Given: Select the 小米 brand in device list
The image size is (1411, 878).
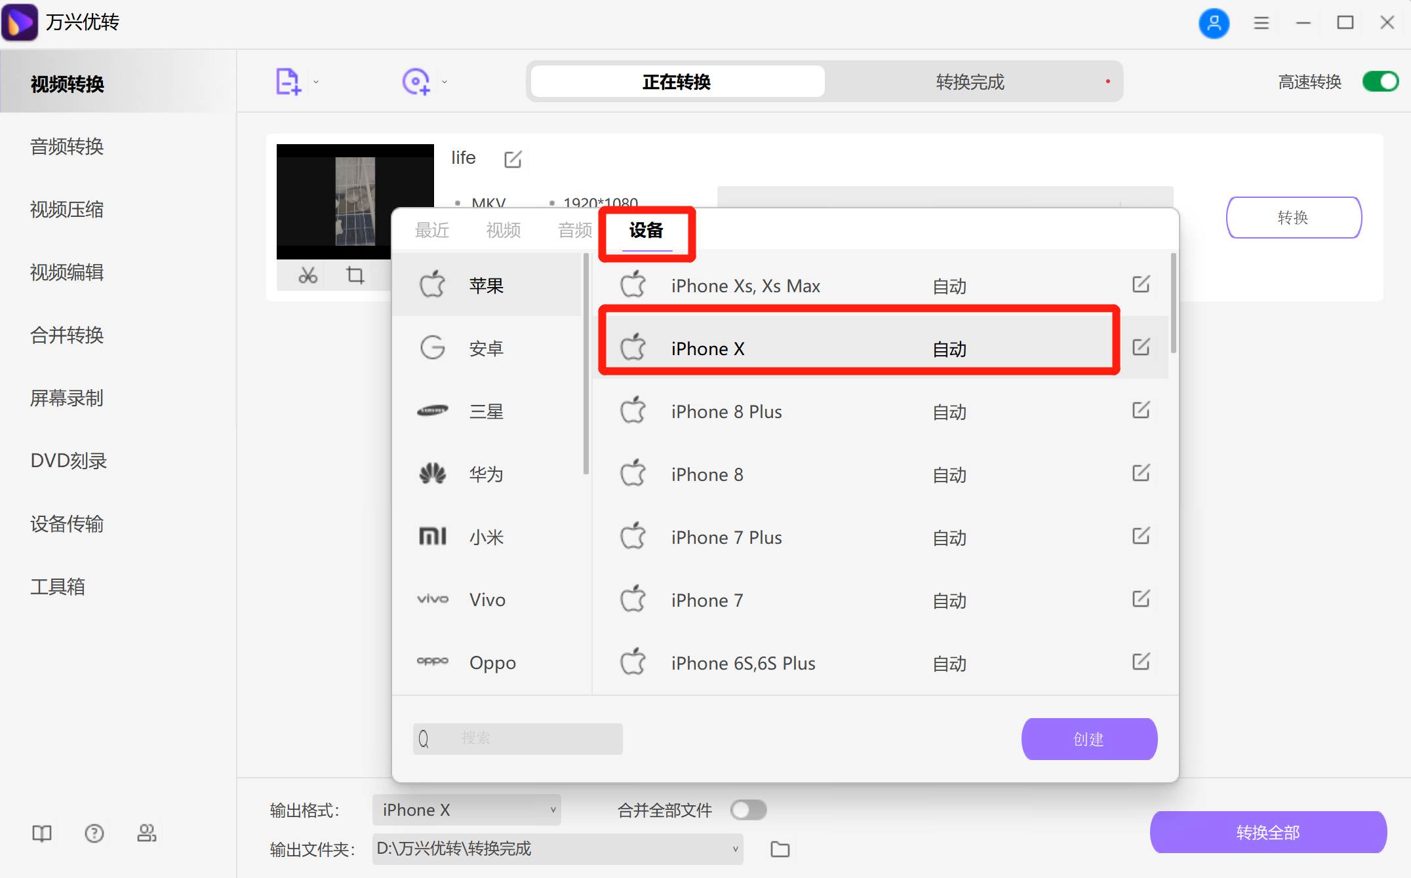Looking at the screenshot, I should pyautogui.click(x=486, y=536).
